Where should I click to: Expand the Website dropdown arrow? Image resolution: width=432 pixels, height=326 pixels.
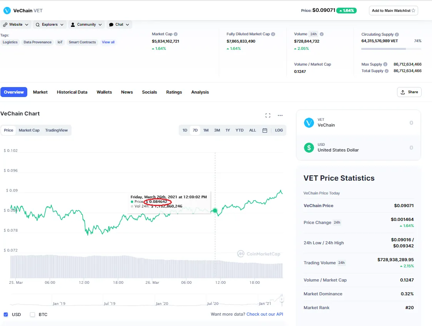pos(27,25)
